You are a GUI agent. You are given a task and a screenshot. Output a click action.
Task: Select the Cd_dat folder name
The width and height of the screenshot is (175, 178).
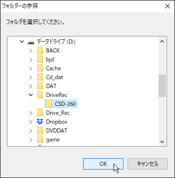pos(54,77)
